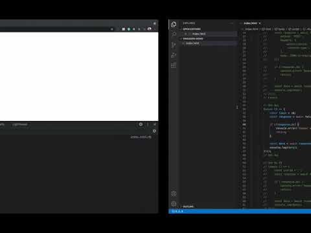Open Console settings gear in DevTools
311x233 pixels.
click(154, 131)
